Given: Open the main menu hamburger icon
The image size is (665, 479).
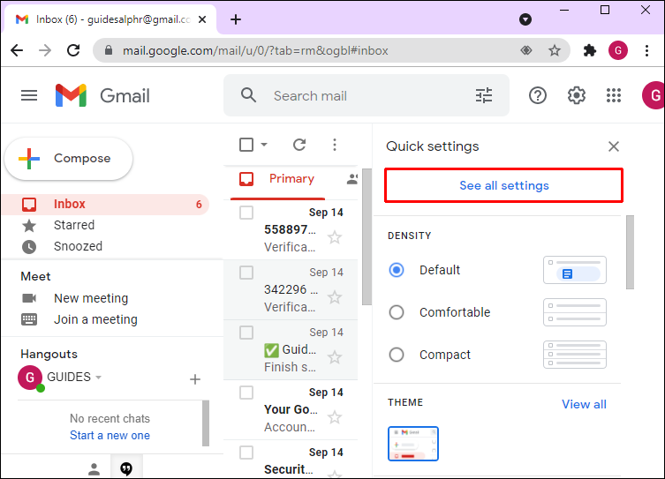Looking at the screenshot, I should 29,96.
